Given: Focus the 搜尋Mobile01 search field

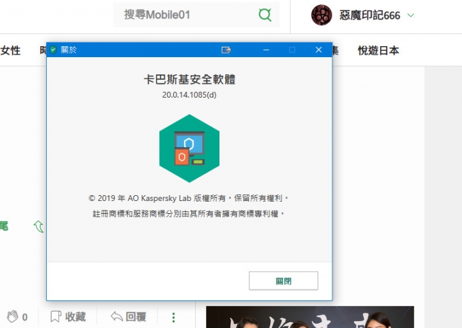Looking at the screenshot, I should click(196, 14).
